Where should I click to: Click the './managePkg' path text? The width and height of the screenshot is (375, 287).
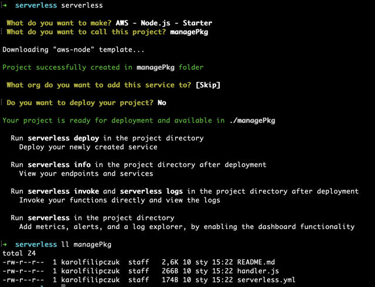[252, 120]
